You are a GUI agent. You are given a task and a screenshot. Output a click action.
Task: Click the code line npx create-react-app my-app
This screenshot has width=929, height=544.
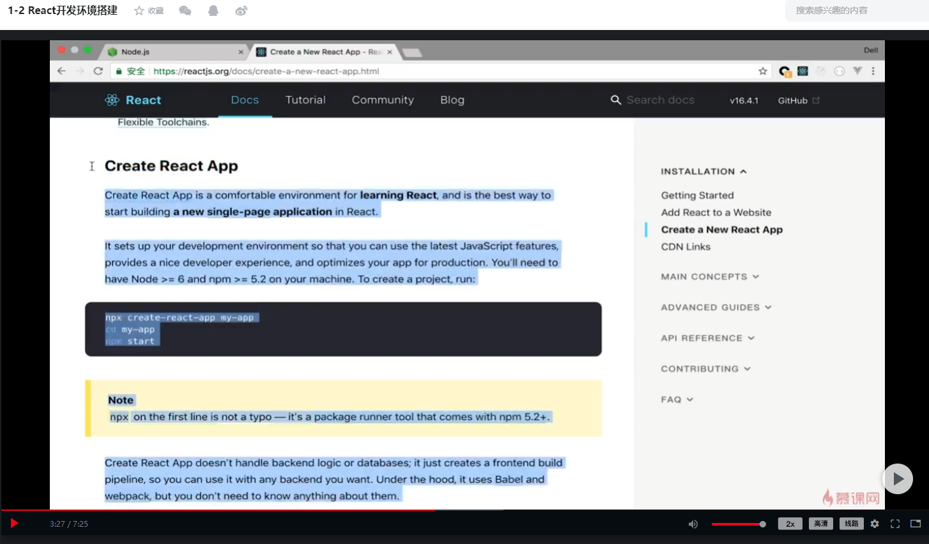(x=180, y=318)
